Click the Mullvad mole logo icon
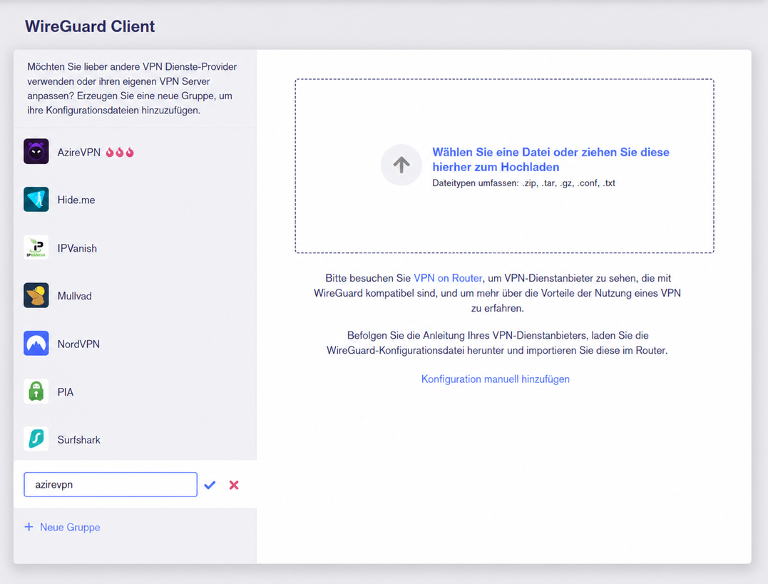 (x=36, y=295)
